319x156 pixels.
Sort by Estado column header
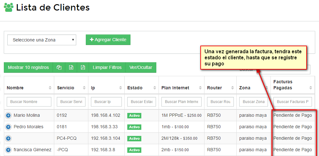pyautogui.click(x=141, y=88)
